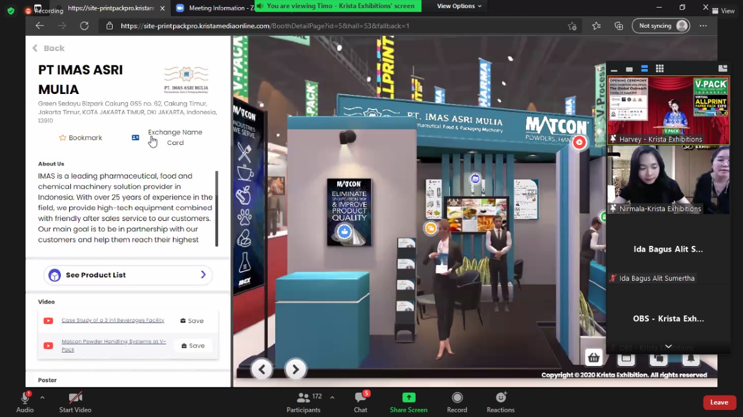Expand audio options caret
Screen dimensions: 743x417
pyautogui.click(x=42, y=397)
